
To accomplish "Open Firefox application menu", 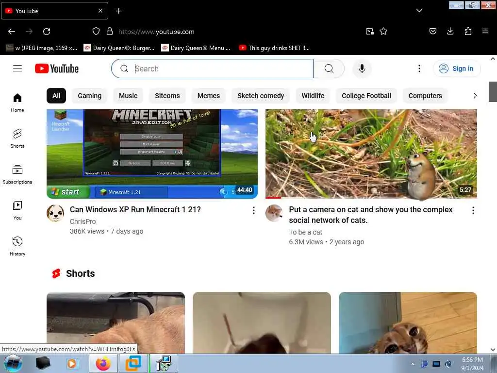I will coord(485,32).
